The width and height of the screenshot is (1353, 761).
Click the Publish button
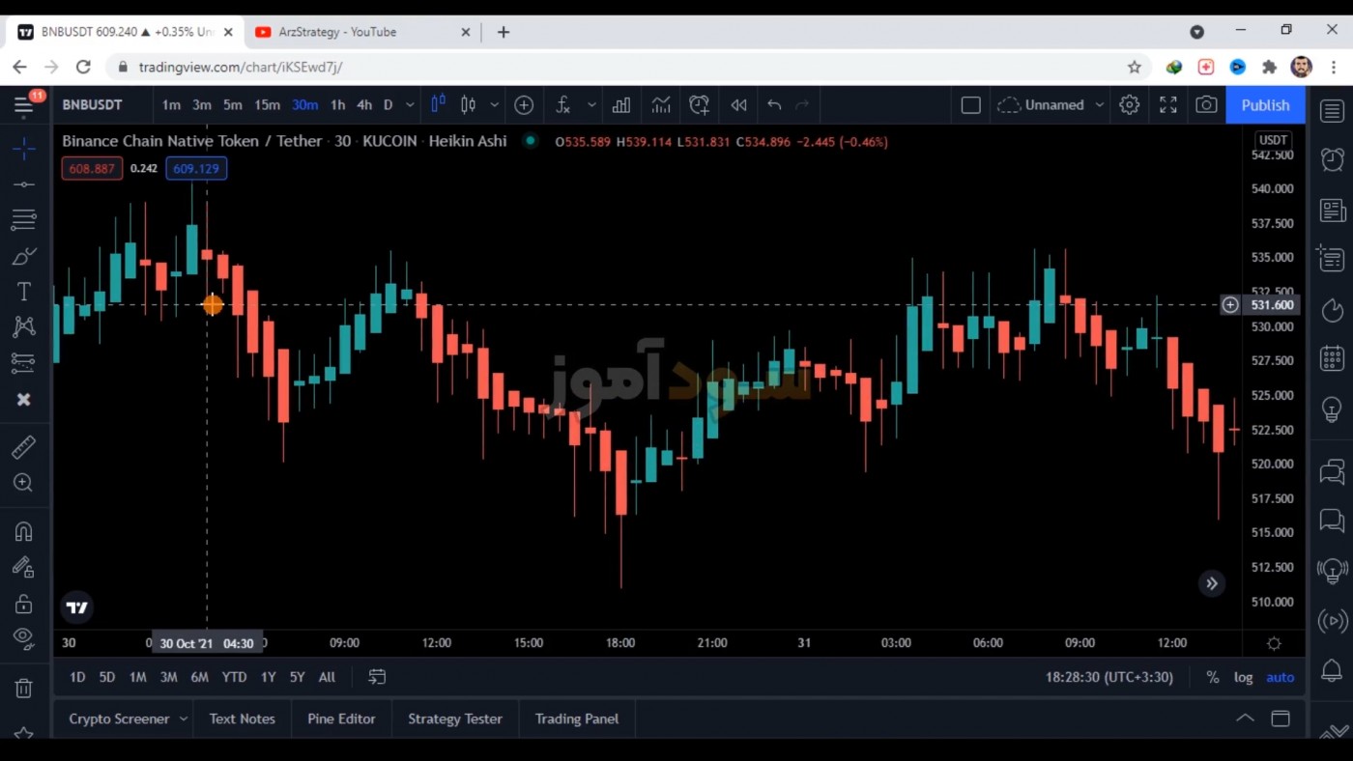(1265, 105)
